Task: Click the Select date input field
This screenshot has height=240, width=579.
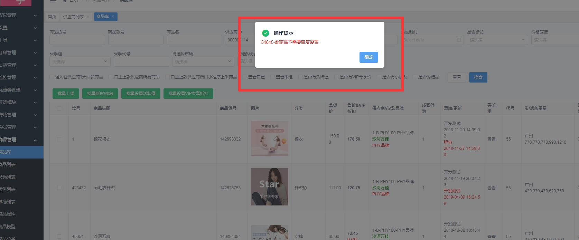Action: tap(433, 40)
